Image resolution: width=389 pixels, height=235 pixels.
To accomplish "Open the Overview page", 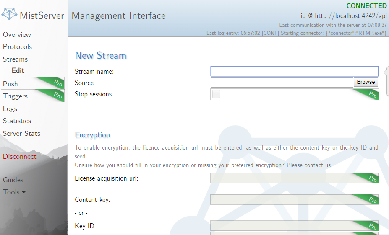I will [17, 35].
